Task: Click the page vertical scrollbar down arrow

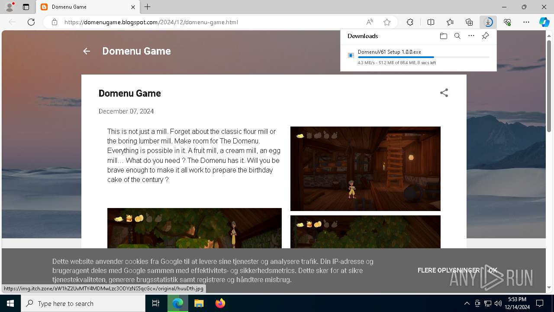Action: point(550,288)
